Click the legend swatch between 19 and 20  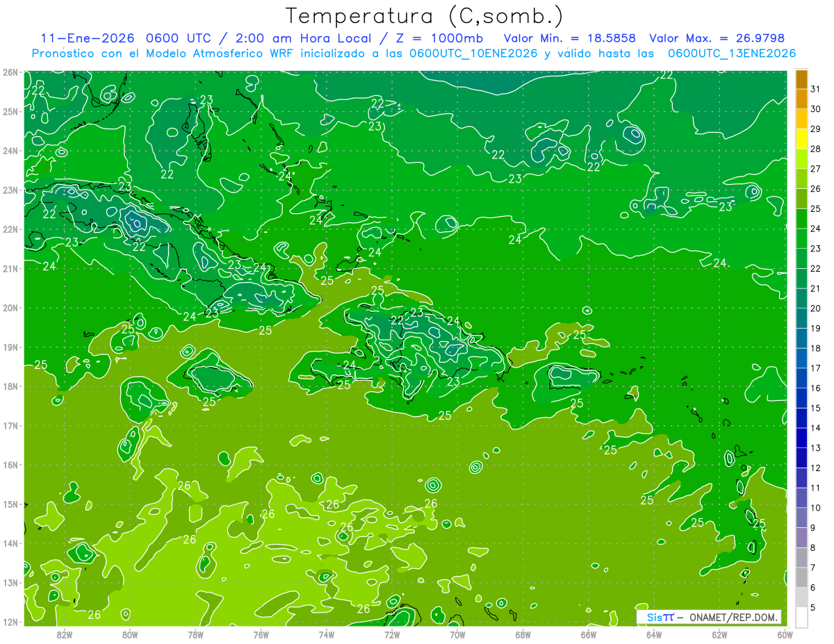(x=801, y=318)
